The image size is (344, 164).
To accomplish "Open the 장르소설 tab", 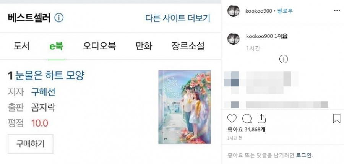I will click(x=188, y=46).
